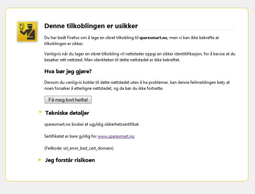Screen dimensions: 255x194
Task: Click the 'Sertifikatet er bare gyldig for' text
Action: 70,136
